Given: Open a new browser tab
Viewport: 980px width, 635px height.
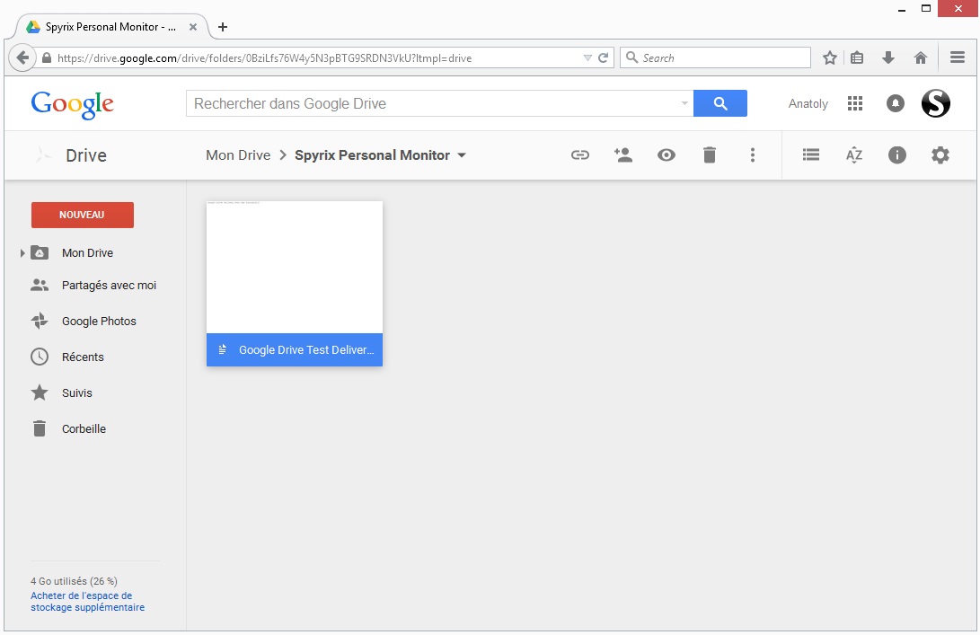Looking at the screenshot, I should click(x=223, y=27).
